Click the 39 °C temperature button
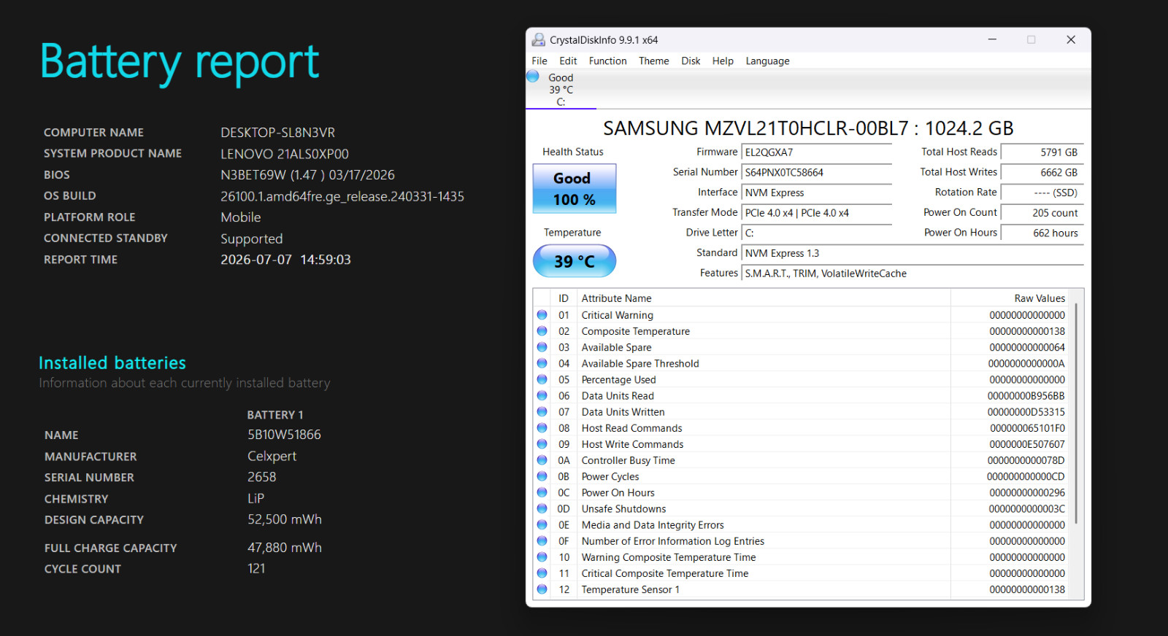Image resolution: width=1168 pixels, height=636 pixels. point(575,261)
